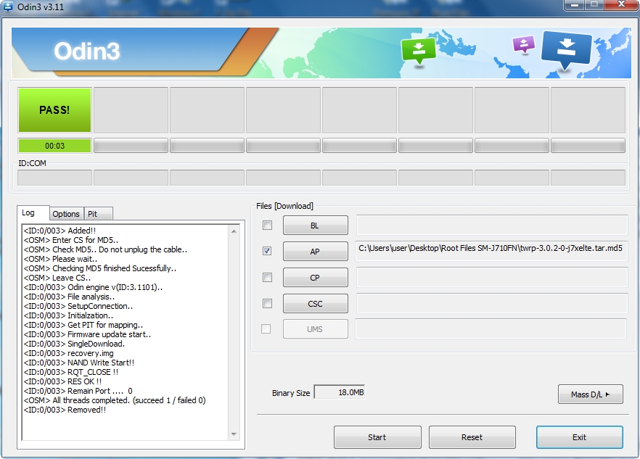This screenshot has width=640, height=459.
Task: Click the "<ID:0/003> Added!!" log line
Action: pos(60,231)
